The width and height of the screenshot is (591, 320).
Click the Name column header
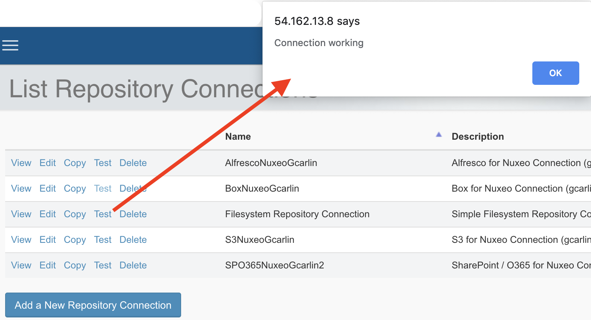238,136
